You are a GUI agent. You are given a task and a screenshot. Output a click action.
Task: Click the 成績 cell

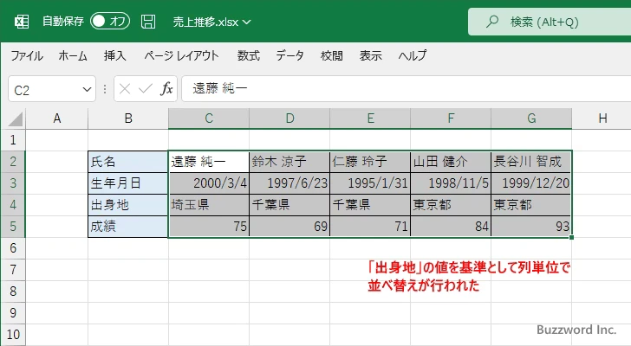click(128, 227)
